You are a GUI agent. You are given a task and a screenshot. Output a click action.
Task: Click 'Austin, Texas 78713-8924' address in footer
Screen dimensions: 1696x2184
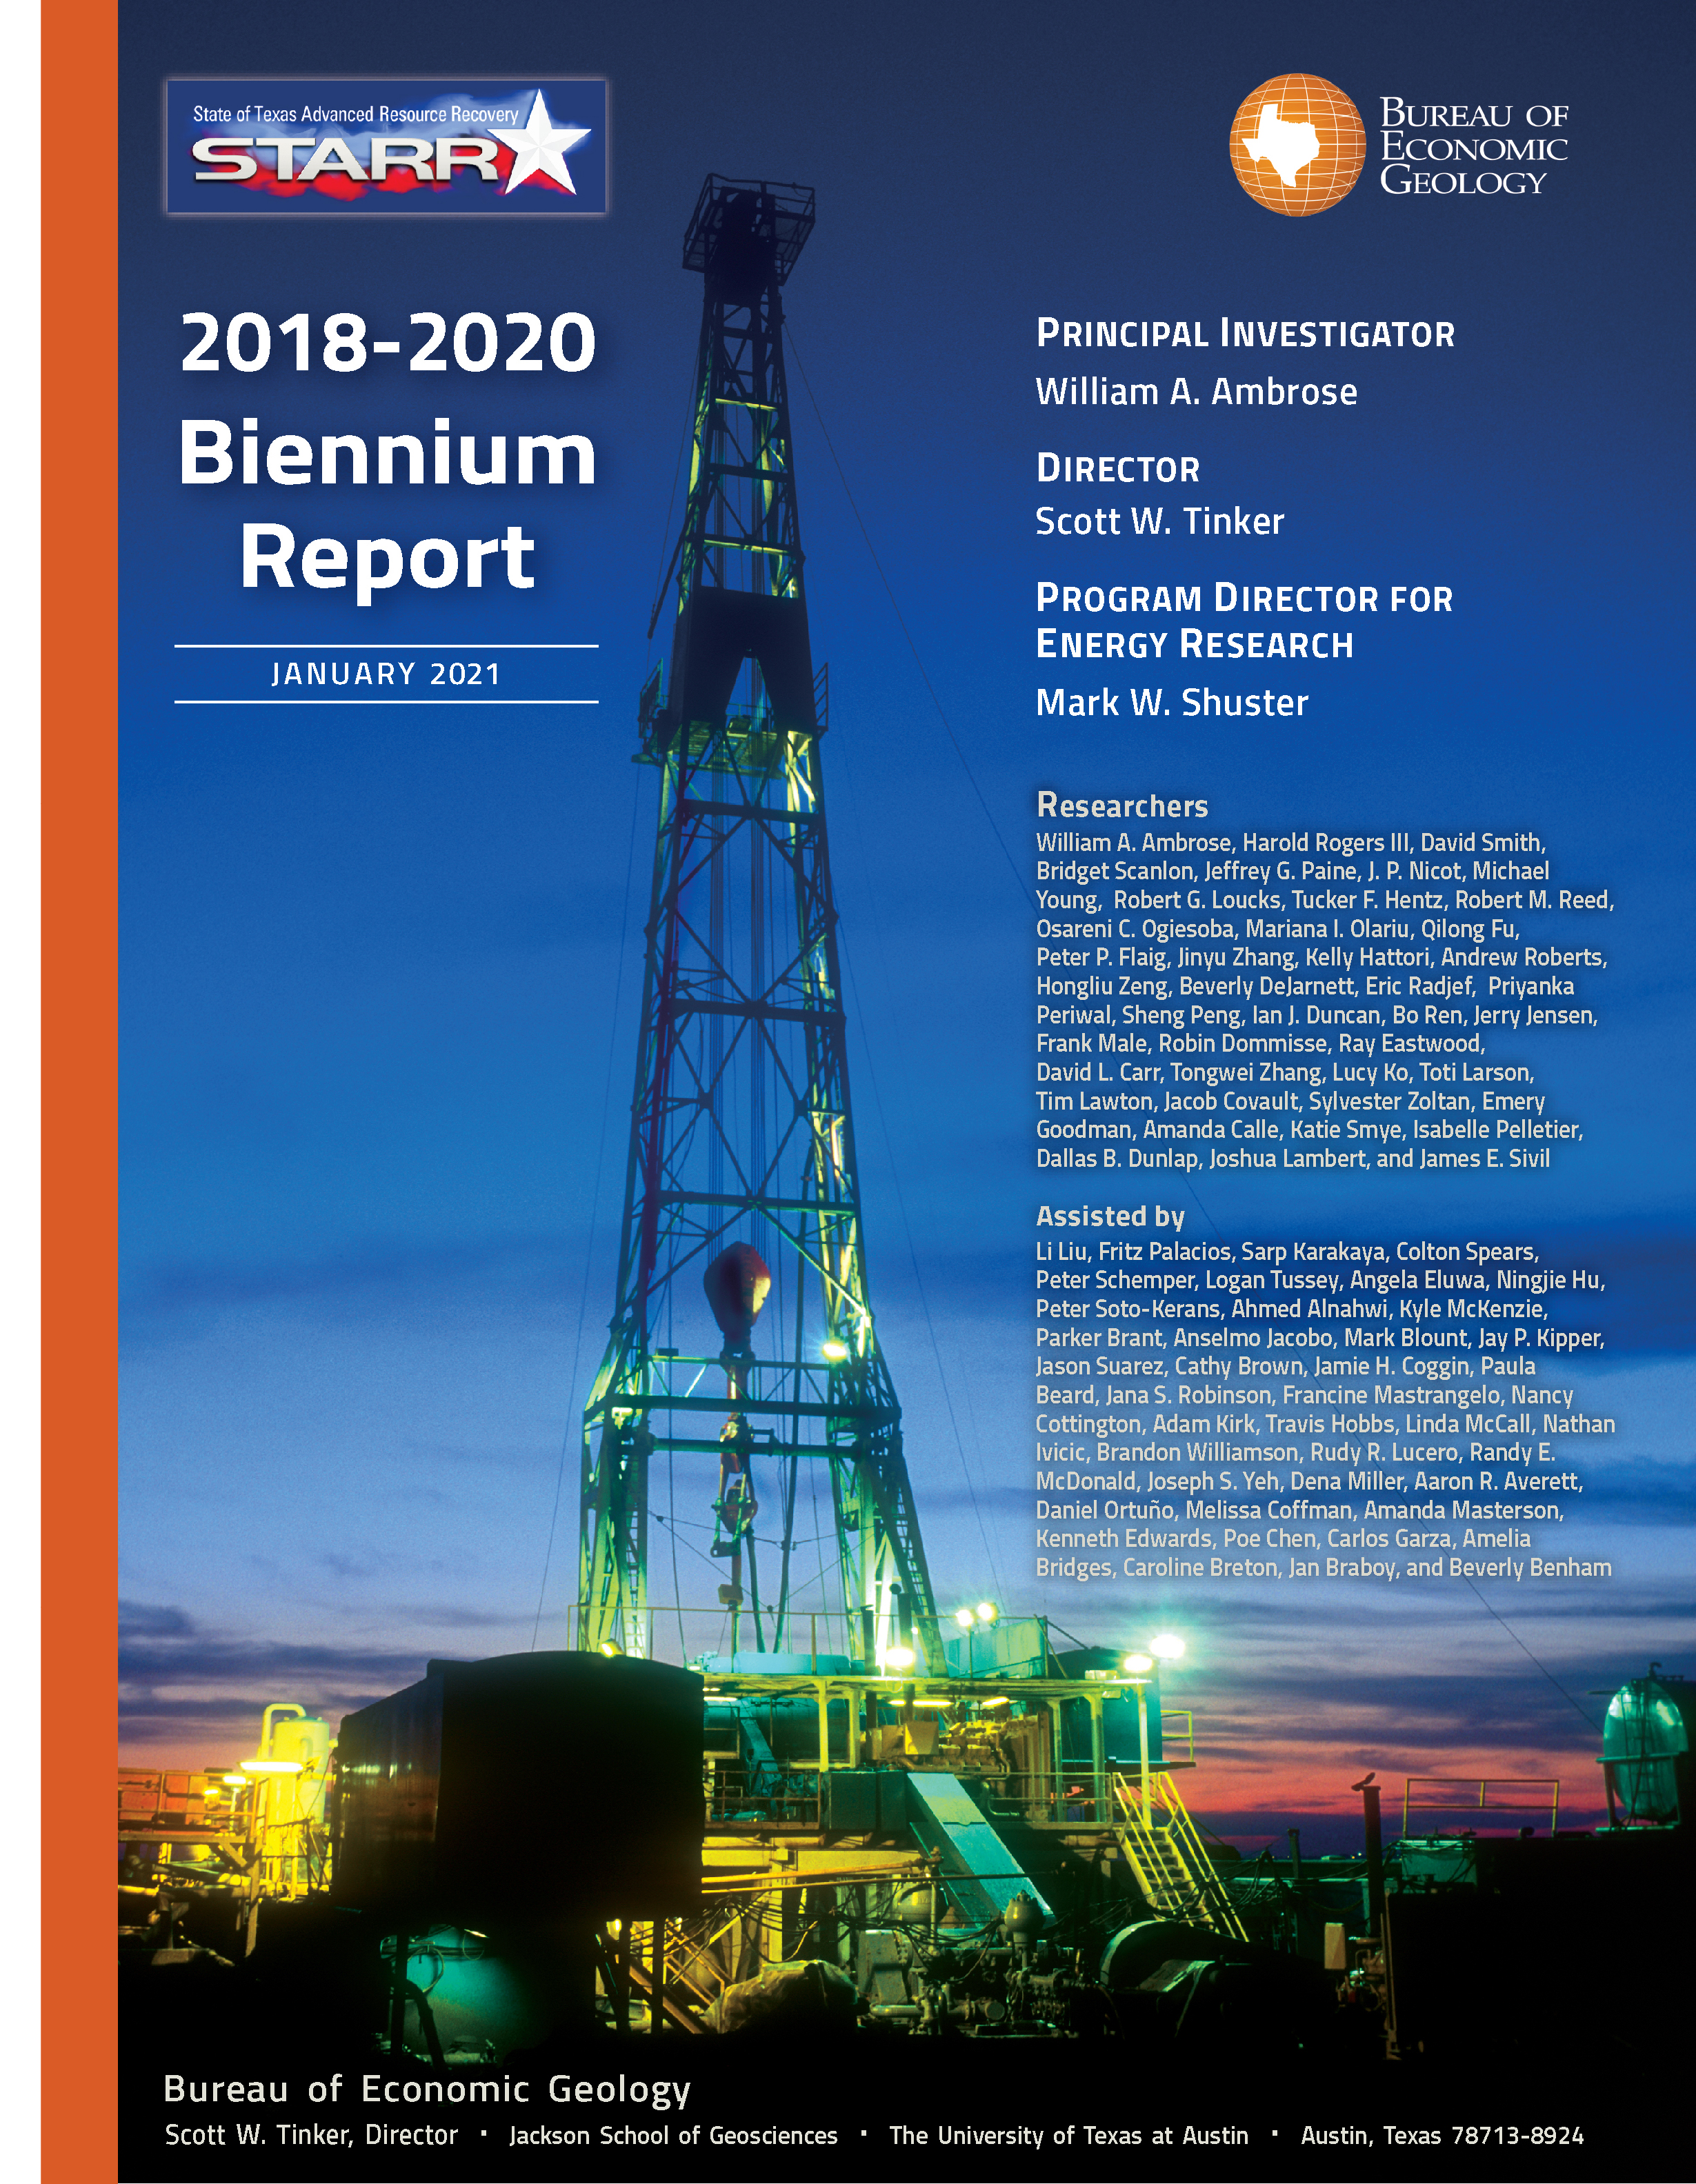1442,2135
